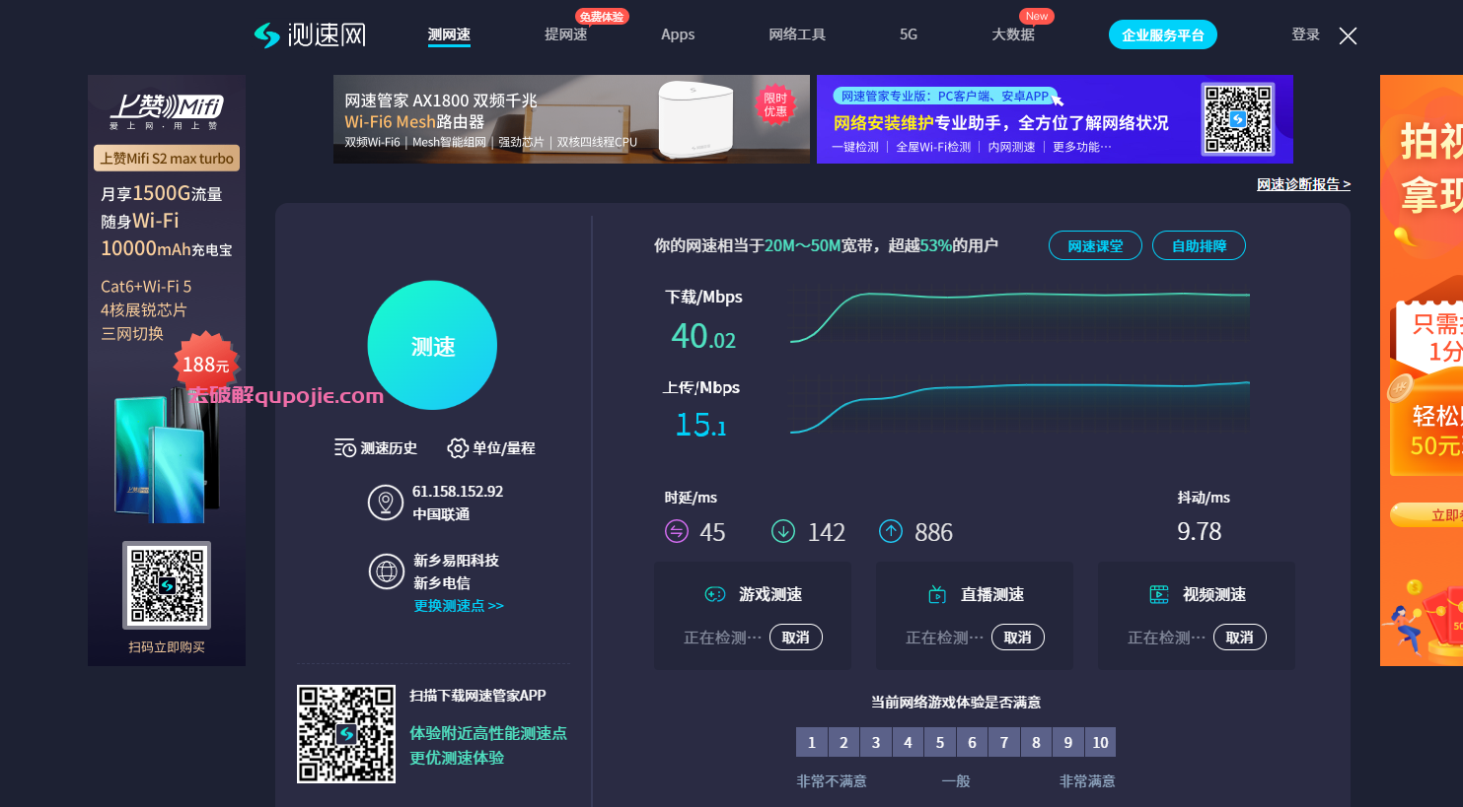Viewport: 1463px width, 807px height.
Task: Click the upload speed graph
Action: [1020, 407]
